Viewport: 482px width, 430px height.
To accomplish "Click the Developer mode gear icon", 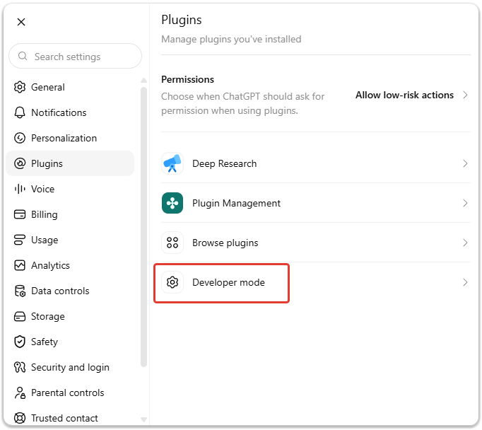I will (x=172, y=282).
